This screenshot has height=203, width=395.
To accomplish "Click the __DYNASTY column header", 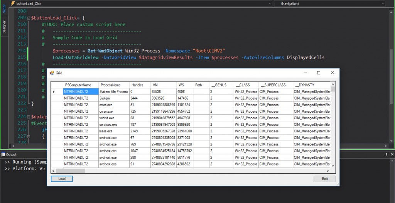I will pos(311,85).
